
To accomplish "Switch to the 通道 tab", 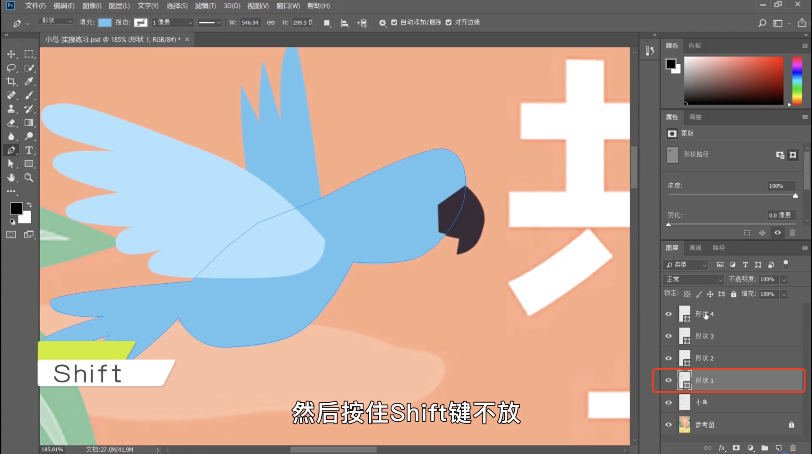I will point(695,248).
